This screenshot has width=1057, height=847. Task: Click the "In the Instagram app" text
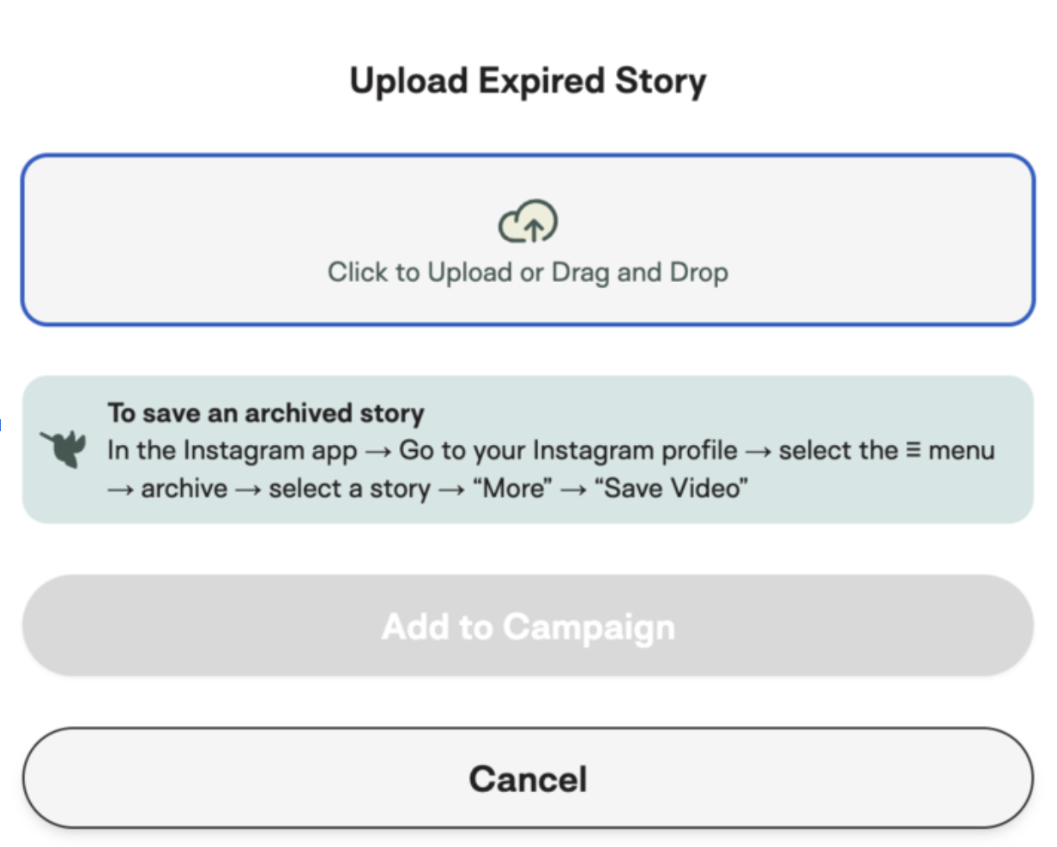pyautogui.click(x=232, y=450)
